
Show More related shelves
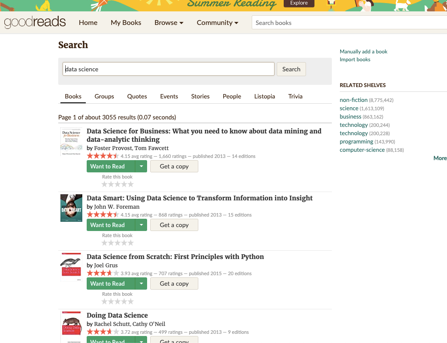(x=440, y=158)
